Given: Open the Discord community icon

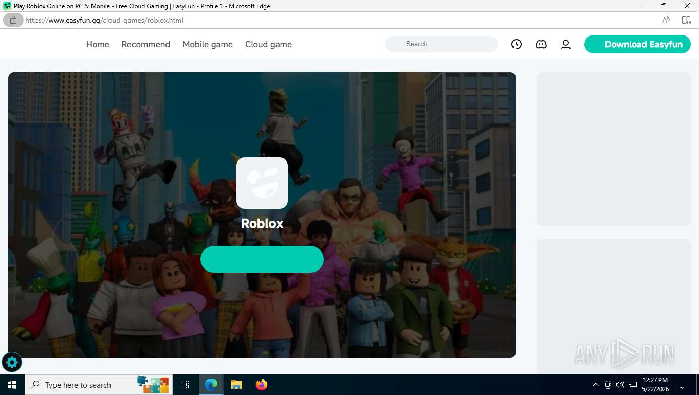Looking at the screenshot, I should coord(541,44).
